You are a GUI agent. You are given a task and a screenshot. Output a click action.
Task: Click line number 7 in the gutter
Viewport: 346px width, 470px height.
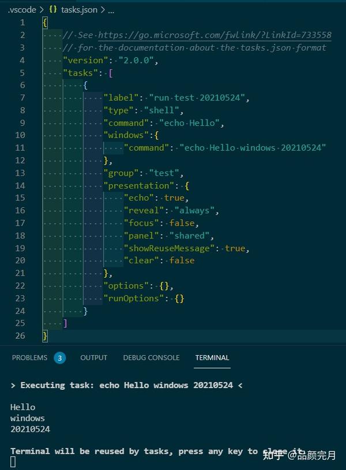click(22, 97)
